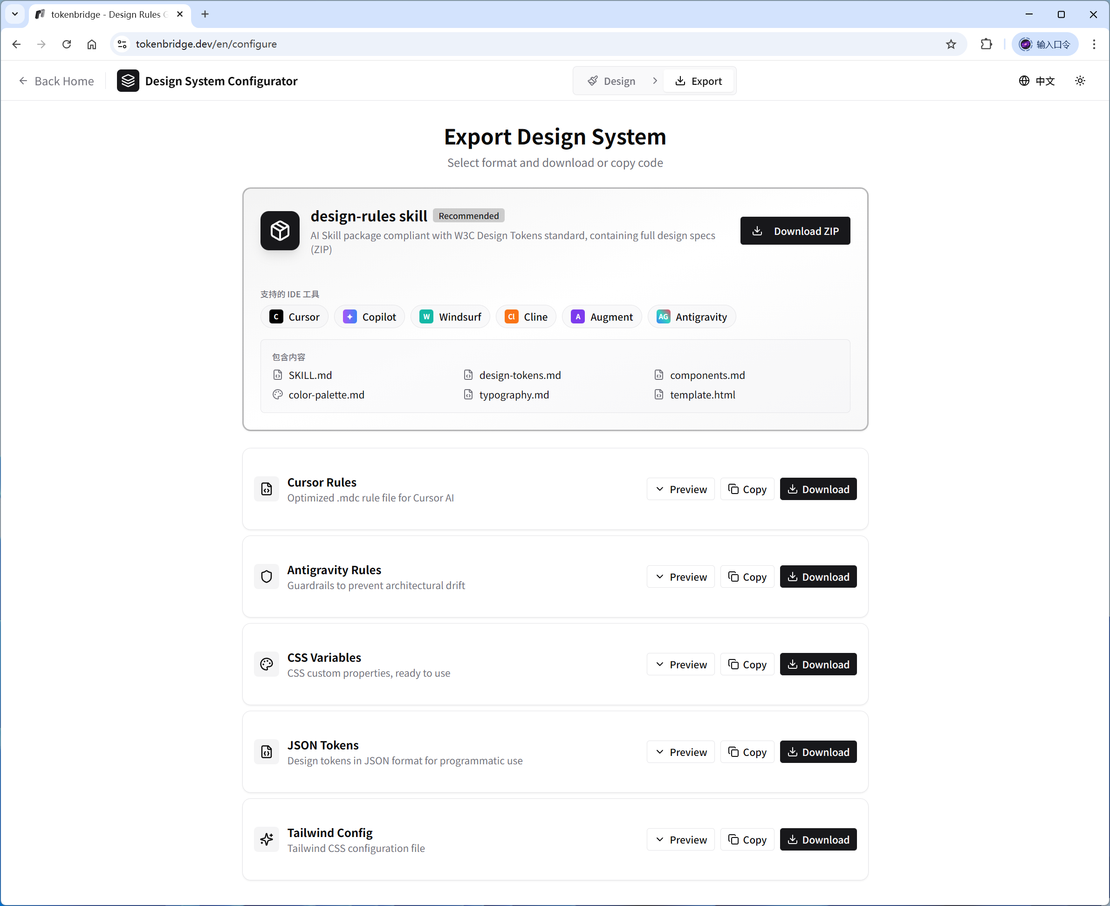Expand the CSS Variables preview
The image size is (1110, 906).
pos(680,664)
